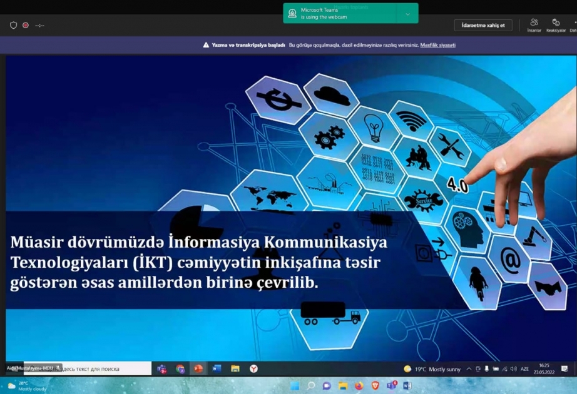Viewport: 577px width, 394px height.
Task: Open File Explorer in the shared-screen taskbar
Action: pyautogui.click(x=235, y=368)
